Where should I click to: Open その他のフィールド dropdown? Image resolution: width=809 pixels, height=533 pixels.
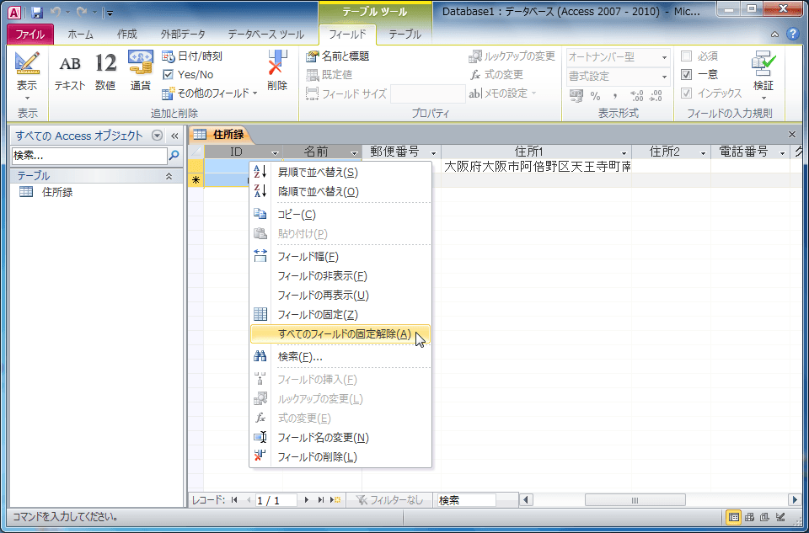pyautogui.click(x=210, y=93)
